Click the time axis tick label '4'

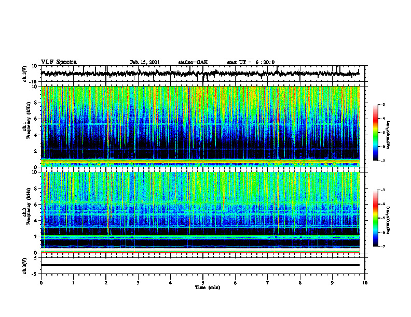[x=171, y=283]
